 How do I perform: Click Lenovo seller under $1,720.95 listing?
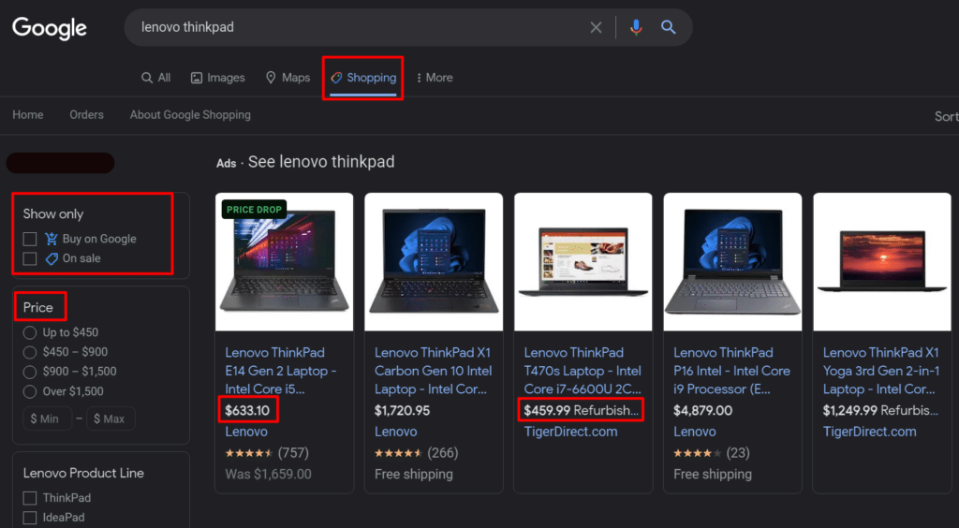pos(396,432)
